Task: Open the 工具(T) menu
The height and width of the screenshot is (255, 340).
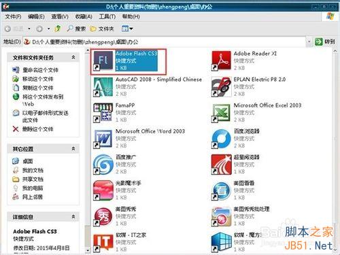Action: [x=107, y=16]
